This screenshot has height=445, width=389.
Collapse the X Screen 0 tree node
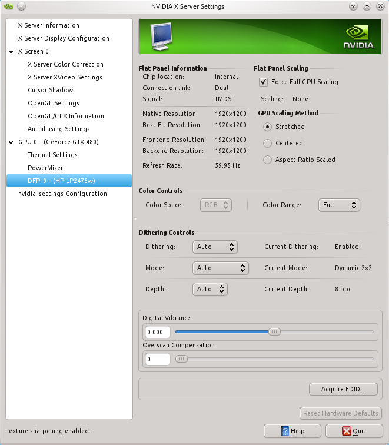point(11,52)
